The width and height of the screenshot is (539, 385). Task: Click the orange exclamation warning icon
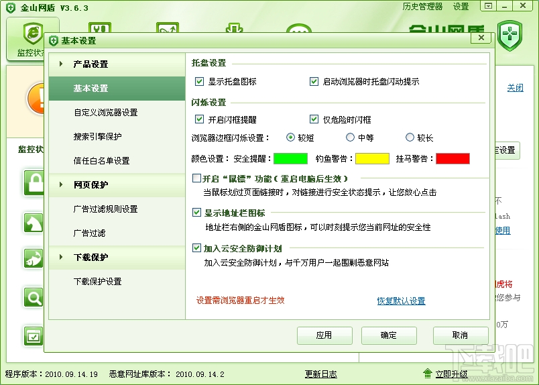pos(36,99)
